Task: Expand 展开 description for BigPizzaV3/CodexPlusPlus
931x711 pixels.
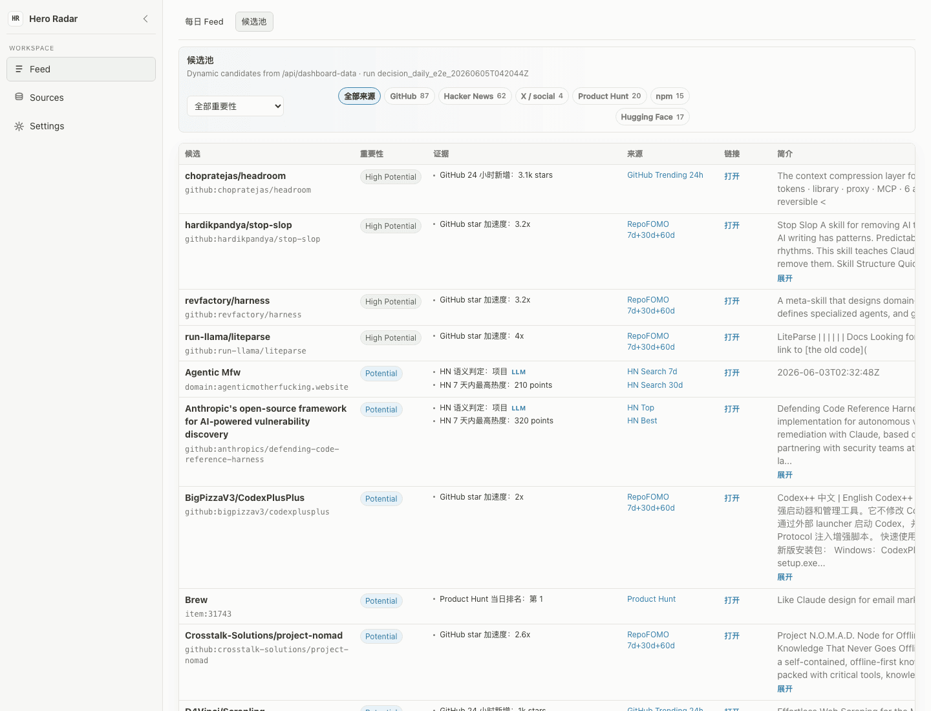Action: [x=785, y=577]
